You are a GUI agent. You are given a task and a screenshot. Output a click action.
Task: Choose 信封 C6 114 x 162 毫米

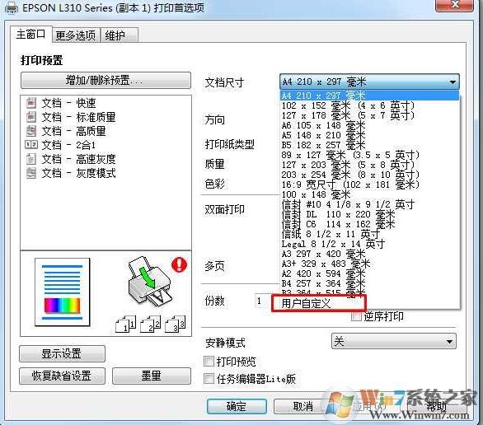(x=369, y=224)
